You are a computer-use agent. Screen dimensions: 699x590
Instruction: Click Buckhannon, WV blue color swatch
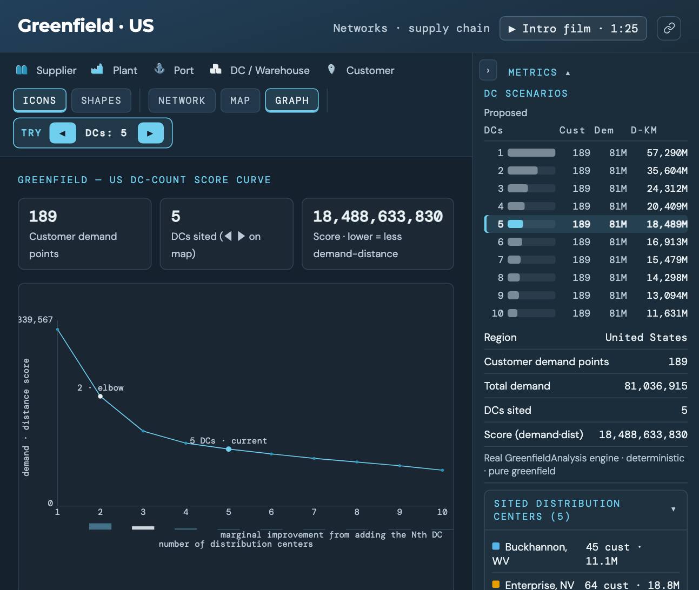496,546
